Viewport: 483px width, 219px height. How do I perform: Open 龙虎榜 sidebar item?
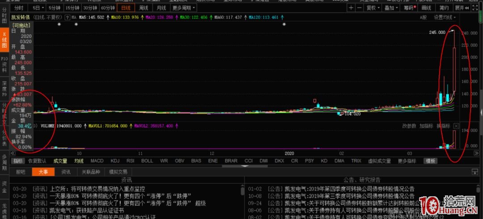point(4,211)
